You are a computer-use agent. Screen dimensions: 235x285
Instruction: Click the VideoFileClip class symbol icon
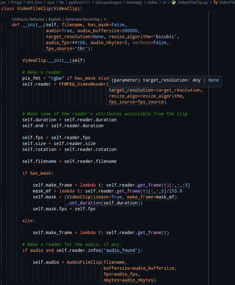pos(216,2)
